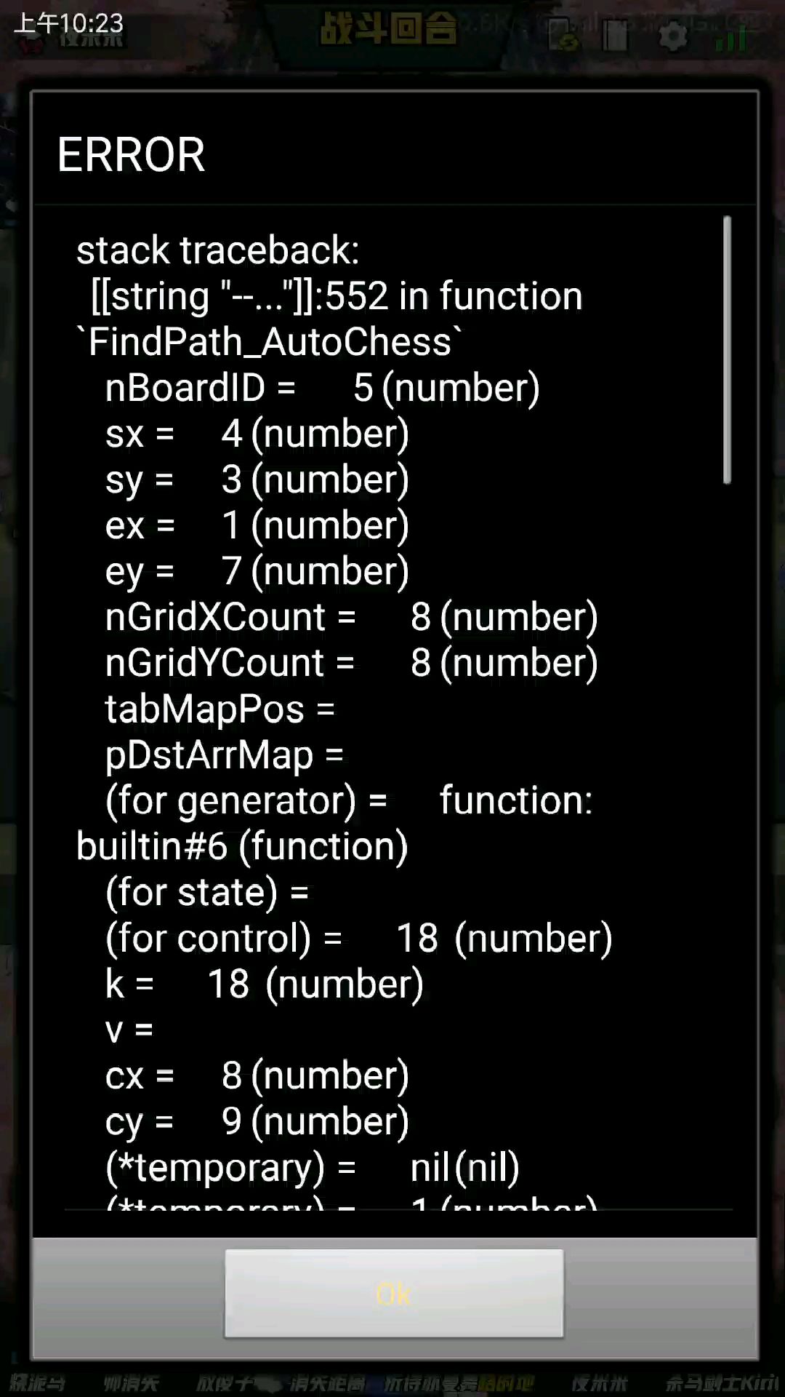The width and height of the screenshot is (785, 1397).
Task: Tap the 'k = 18 (number)' line
Action: point(264,984)
